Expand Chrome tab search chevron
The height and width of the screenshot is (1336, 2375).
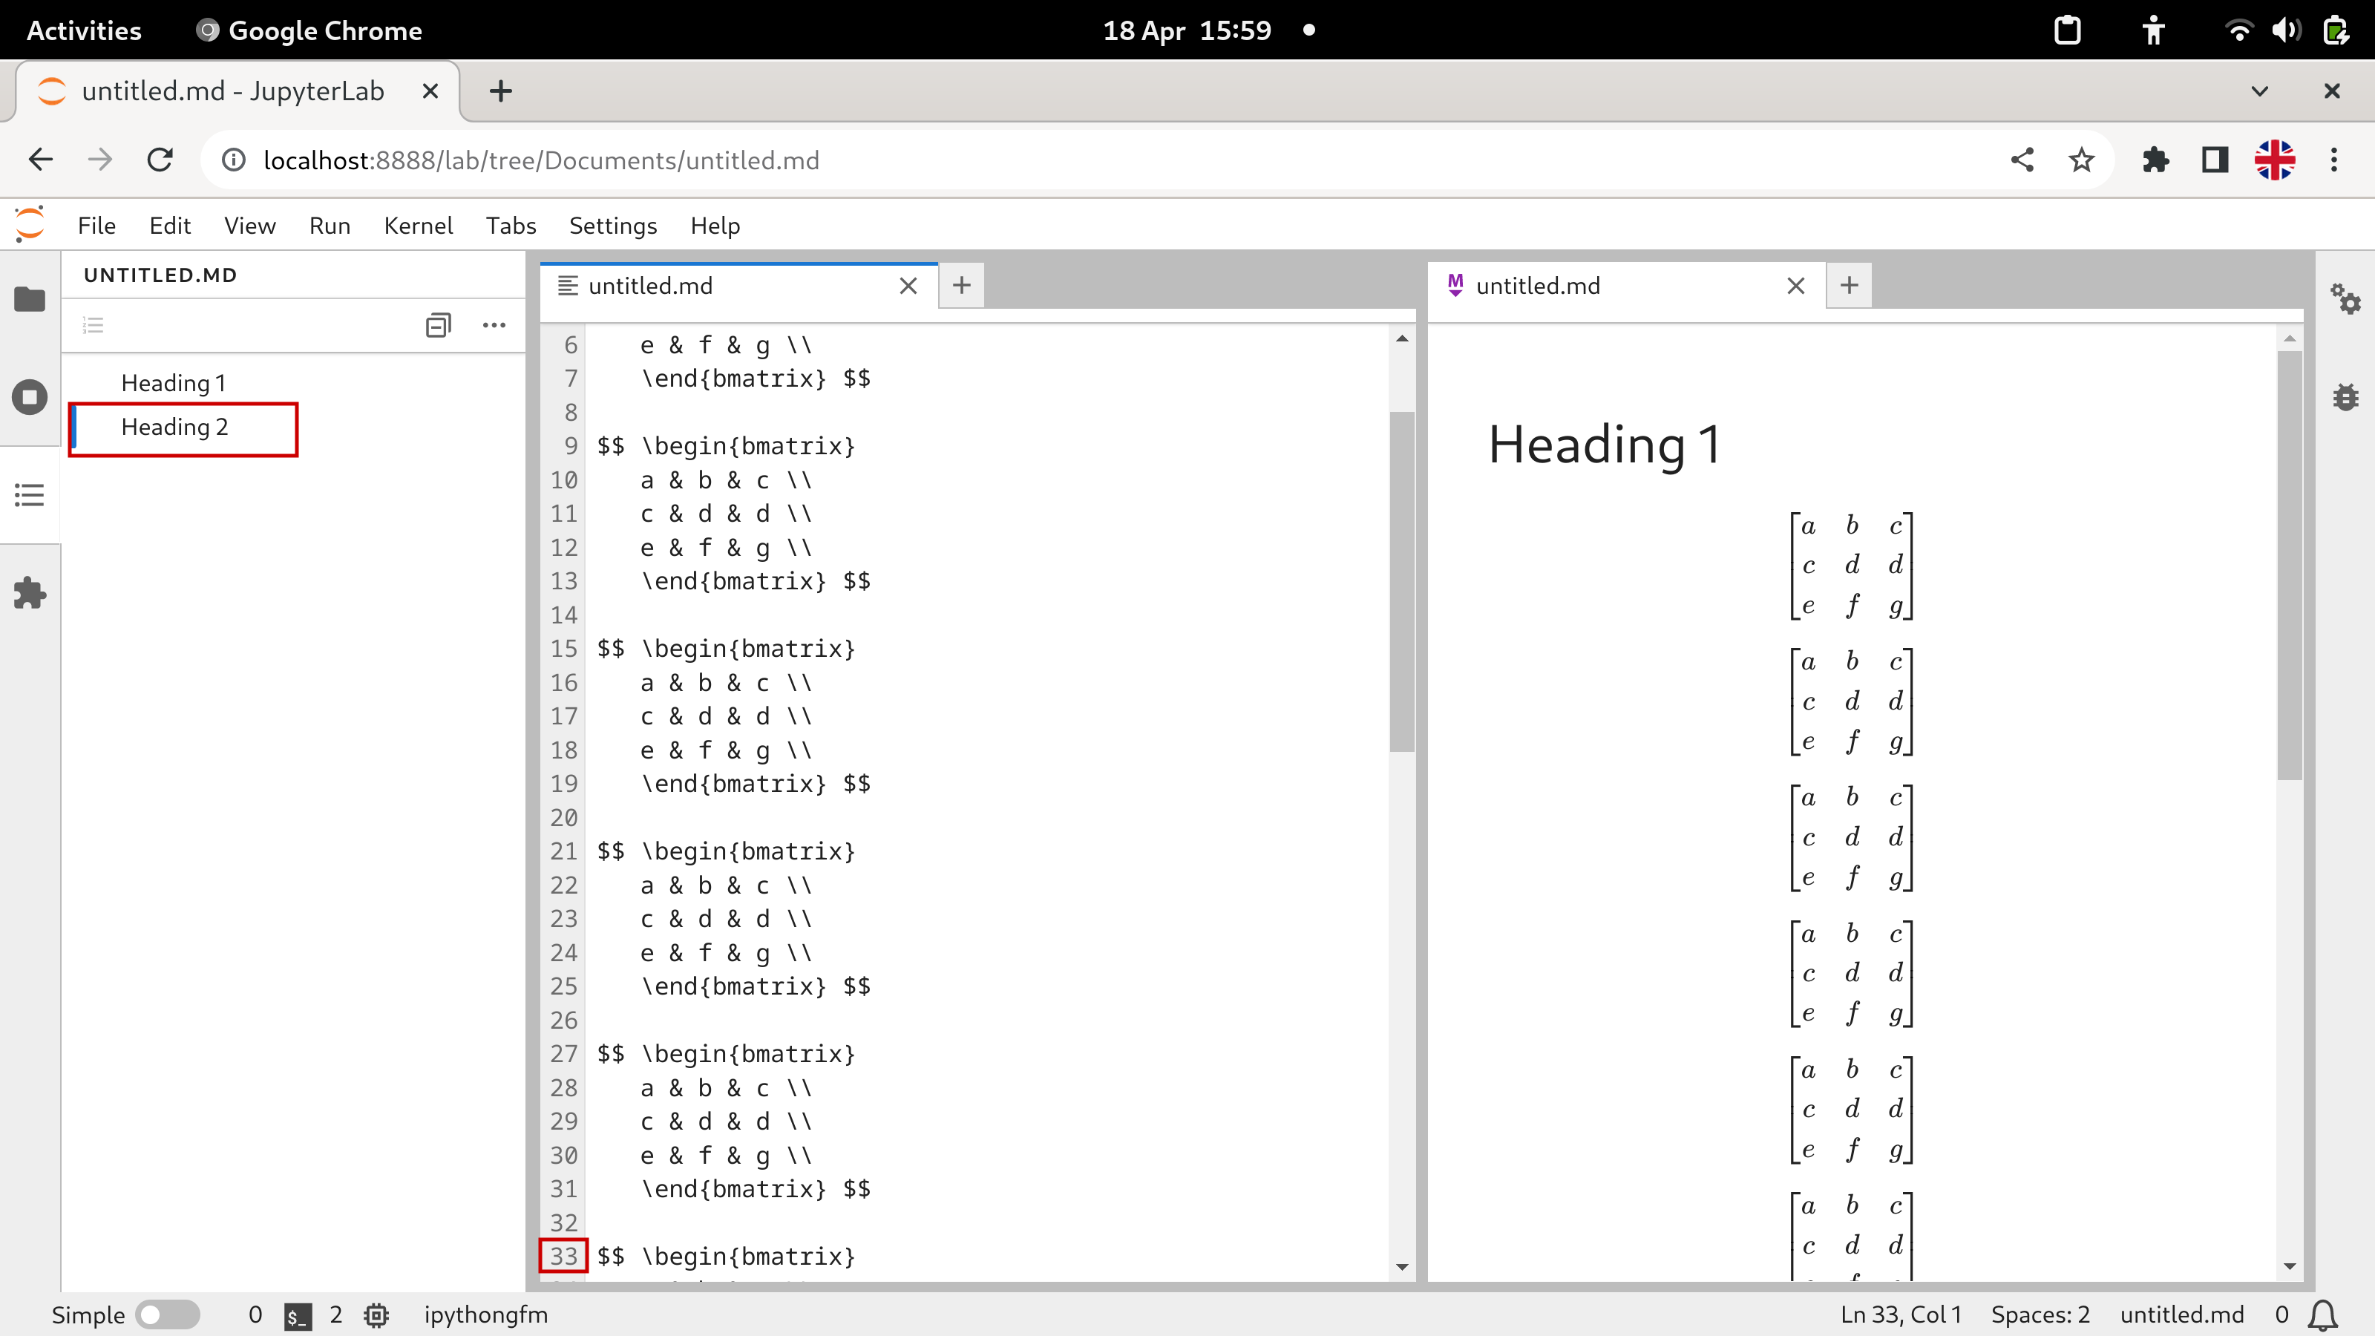tap(2258, 91)
